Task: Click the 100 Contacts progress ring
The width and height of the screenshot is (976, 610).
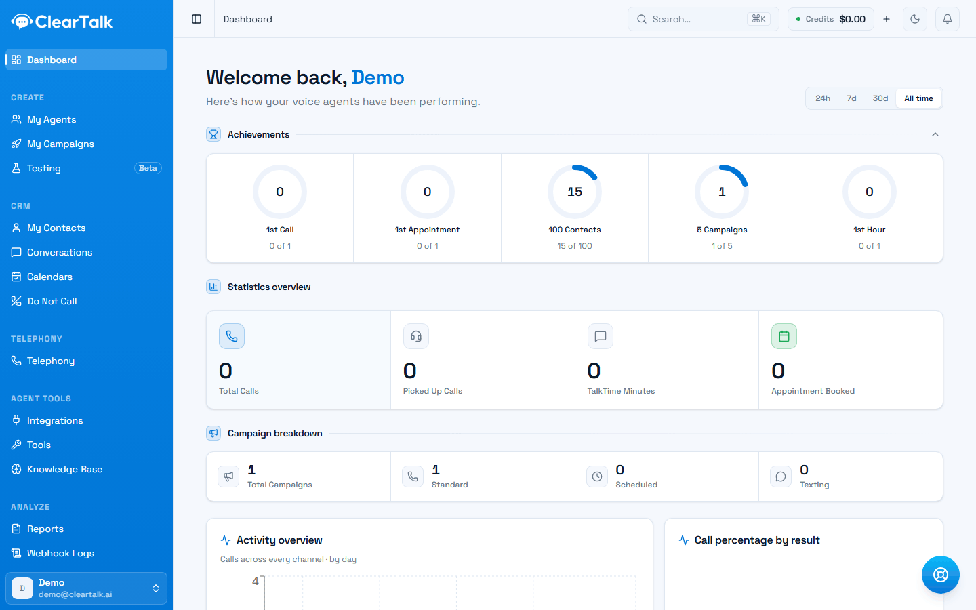Action: coord(575,192)
